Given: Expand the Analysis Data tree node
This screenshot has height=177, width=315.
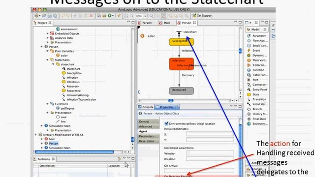Looking at the screenshot, I should tap(48, 38).
